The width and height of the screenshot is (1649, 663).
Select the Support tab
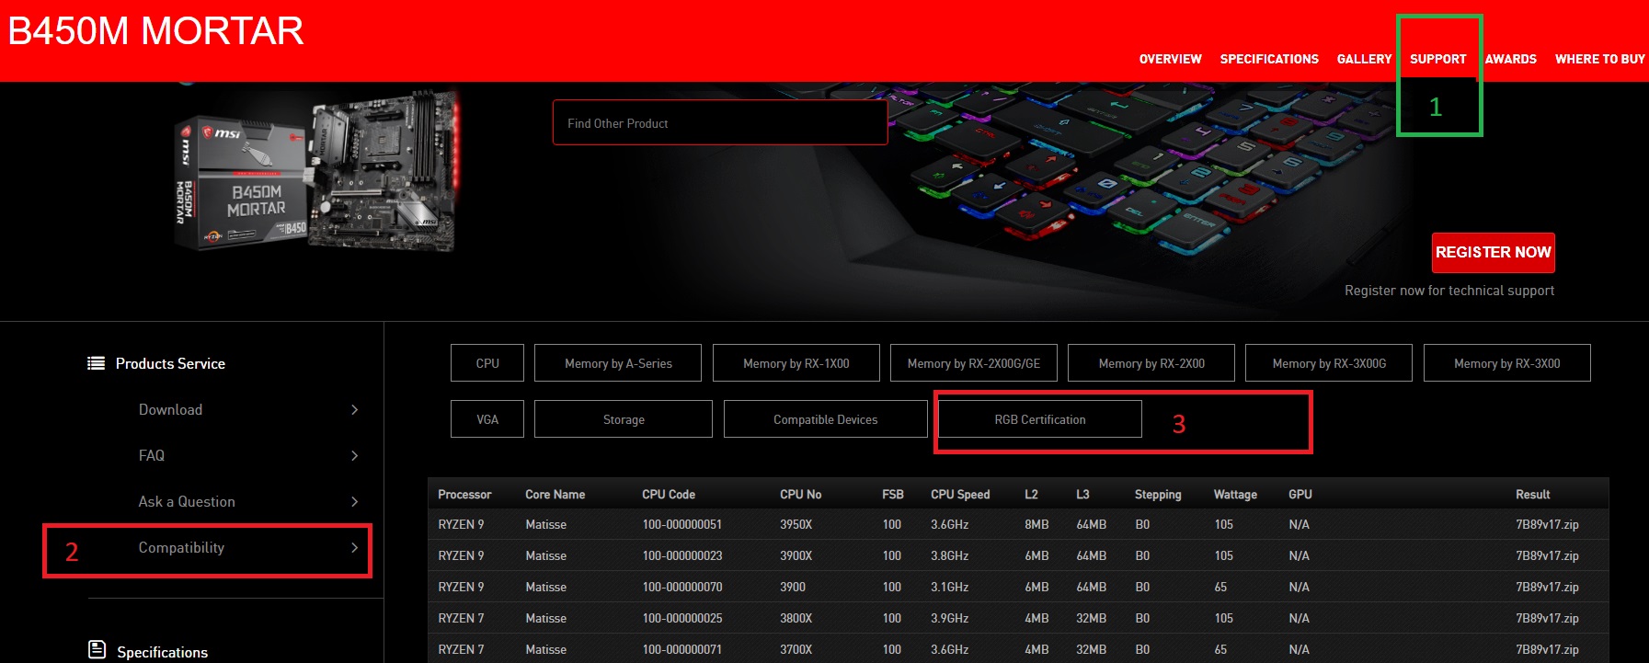click(x=1437, y=59)
